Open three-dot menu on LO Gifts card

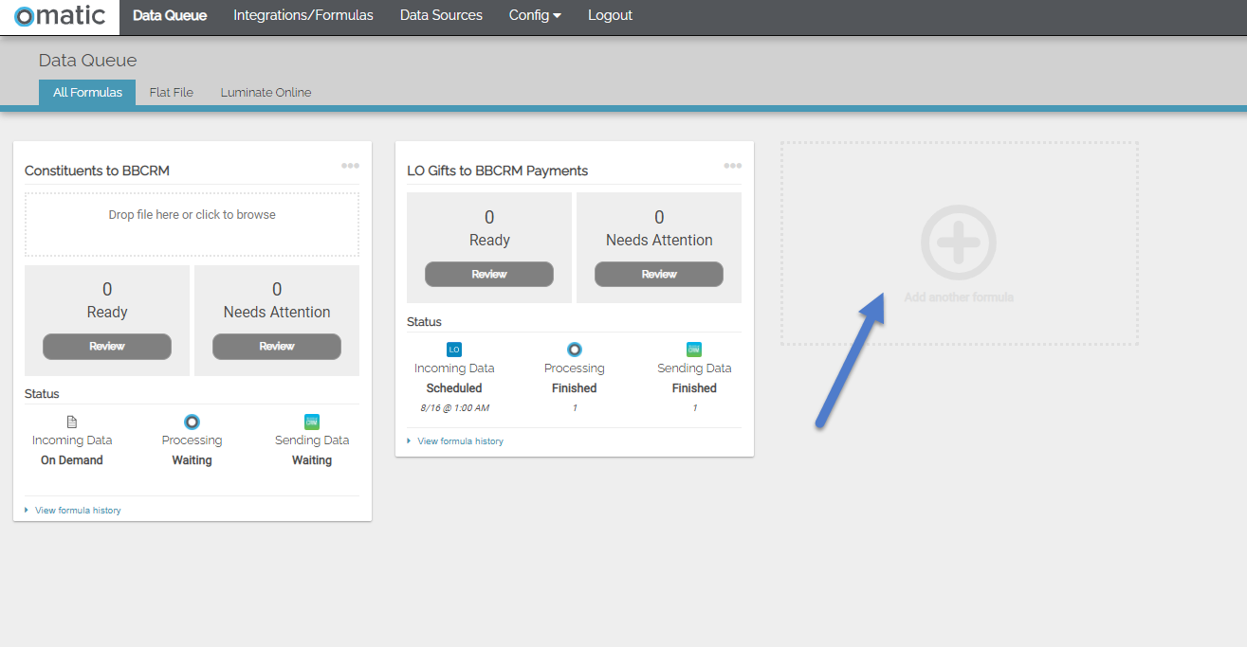pyautogui.click(x=732, y=166)
